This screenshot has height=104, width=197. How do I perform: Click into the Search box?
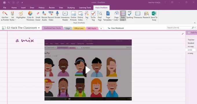tap(179, 28)
